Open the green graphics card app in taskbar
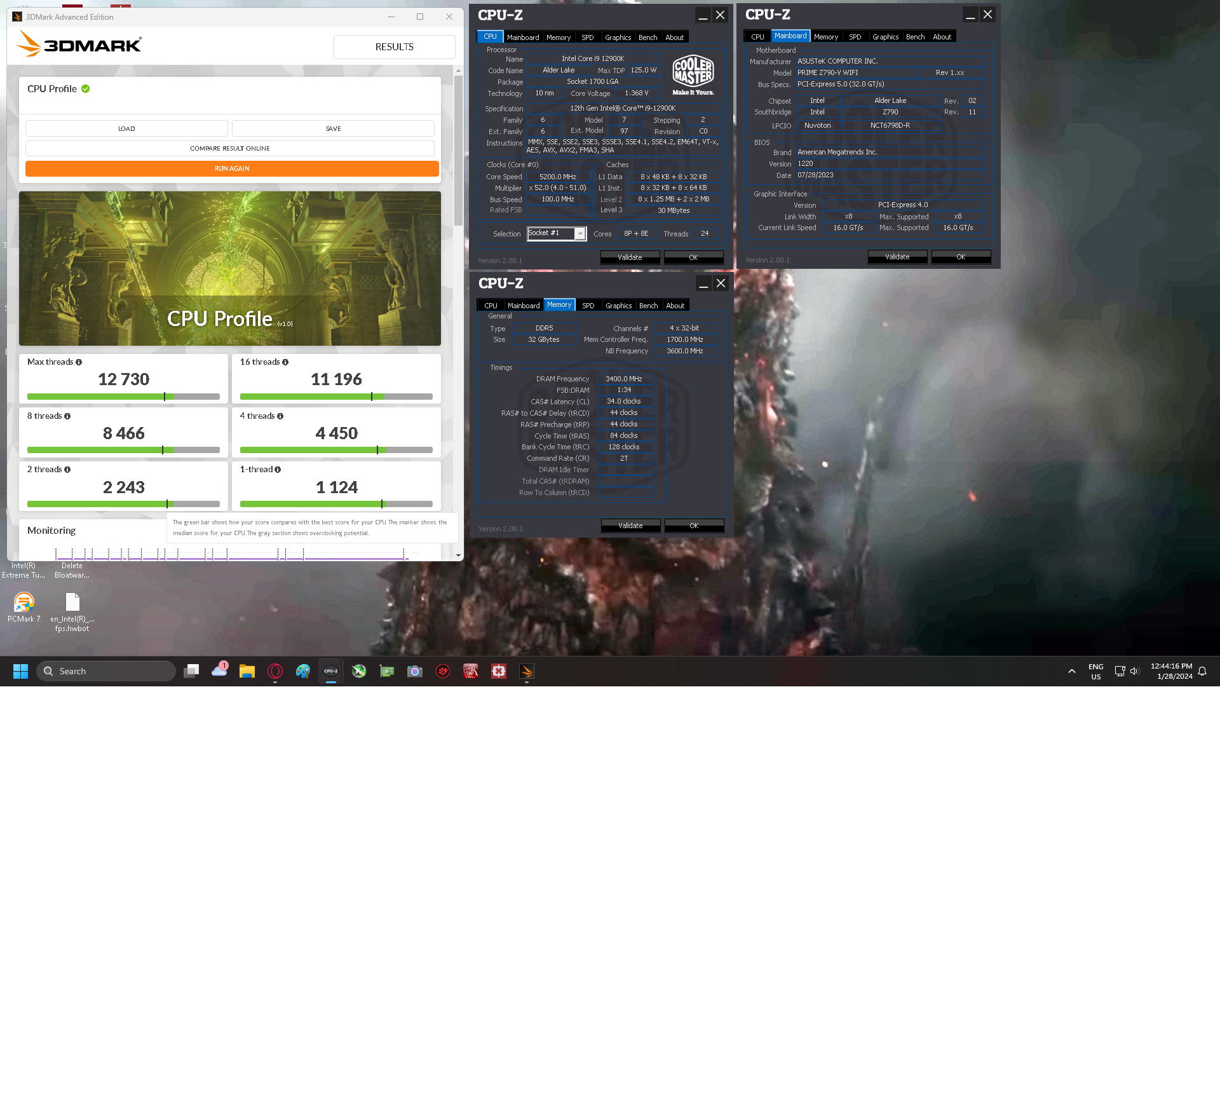1220x1102 pixels. [387, 671]
